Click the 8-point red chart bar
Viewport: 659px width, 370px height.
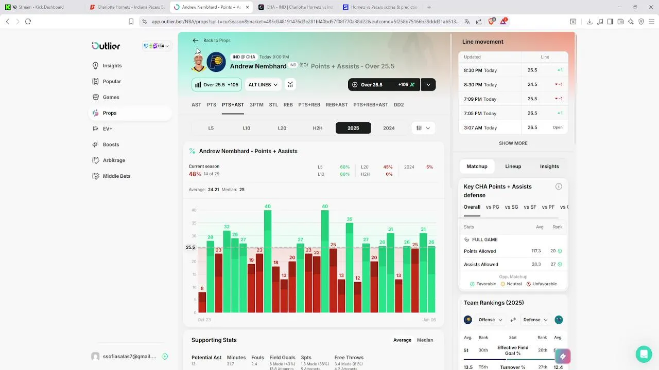[202, 302]
